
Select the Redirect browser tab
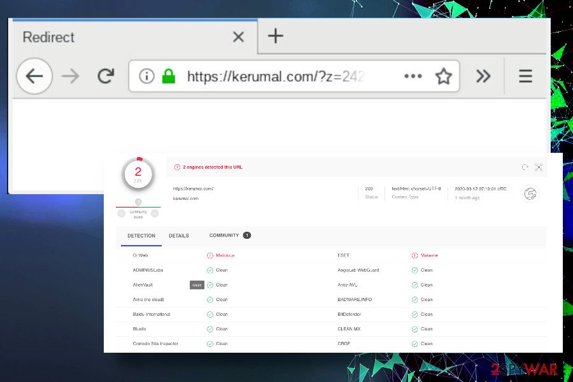[135, 36]
